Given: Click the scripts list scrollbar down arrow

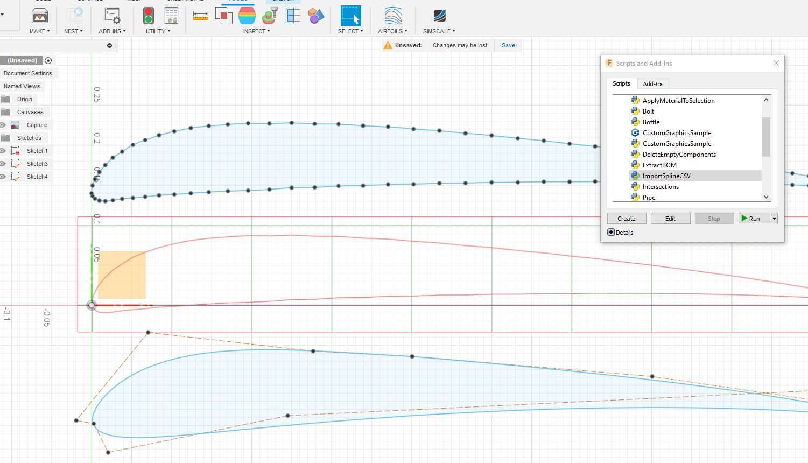Looking at the screenshot, I should [767, 197].
